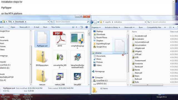
Task: Select Desktop in indicators navigation pane
Action: tap(98, 31)
